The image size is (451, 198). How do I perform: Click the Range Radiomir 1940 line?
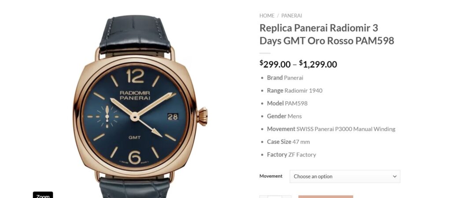(x=295, y=91)
